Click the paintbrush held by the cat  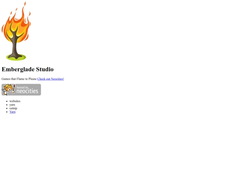pyautogui.click(x=14, y=89)
